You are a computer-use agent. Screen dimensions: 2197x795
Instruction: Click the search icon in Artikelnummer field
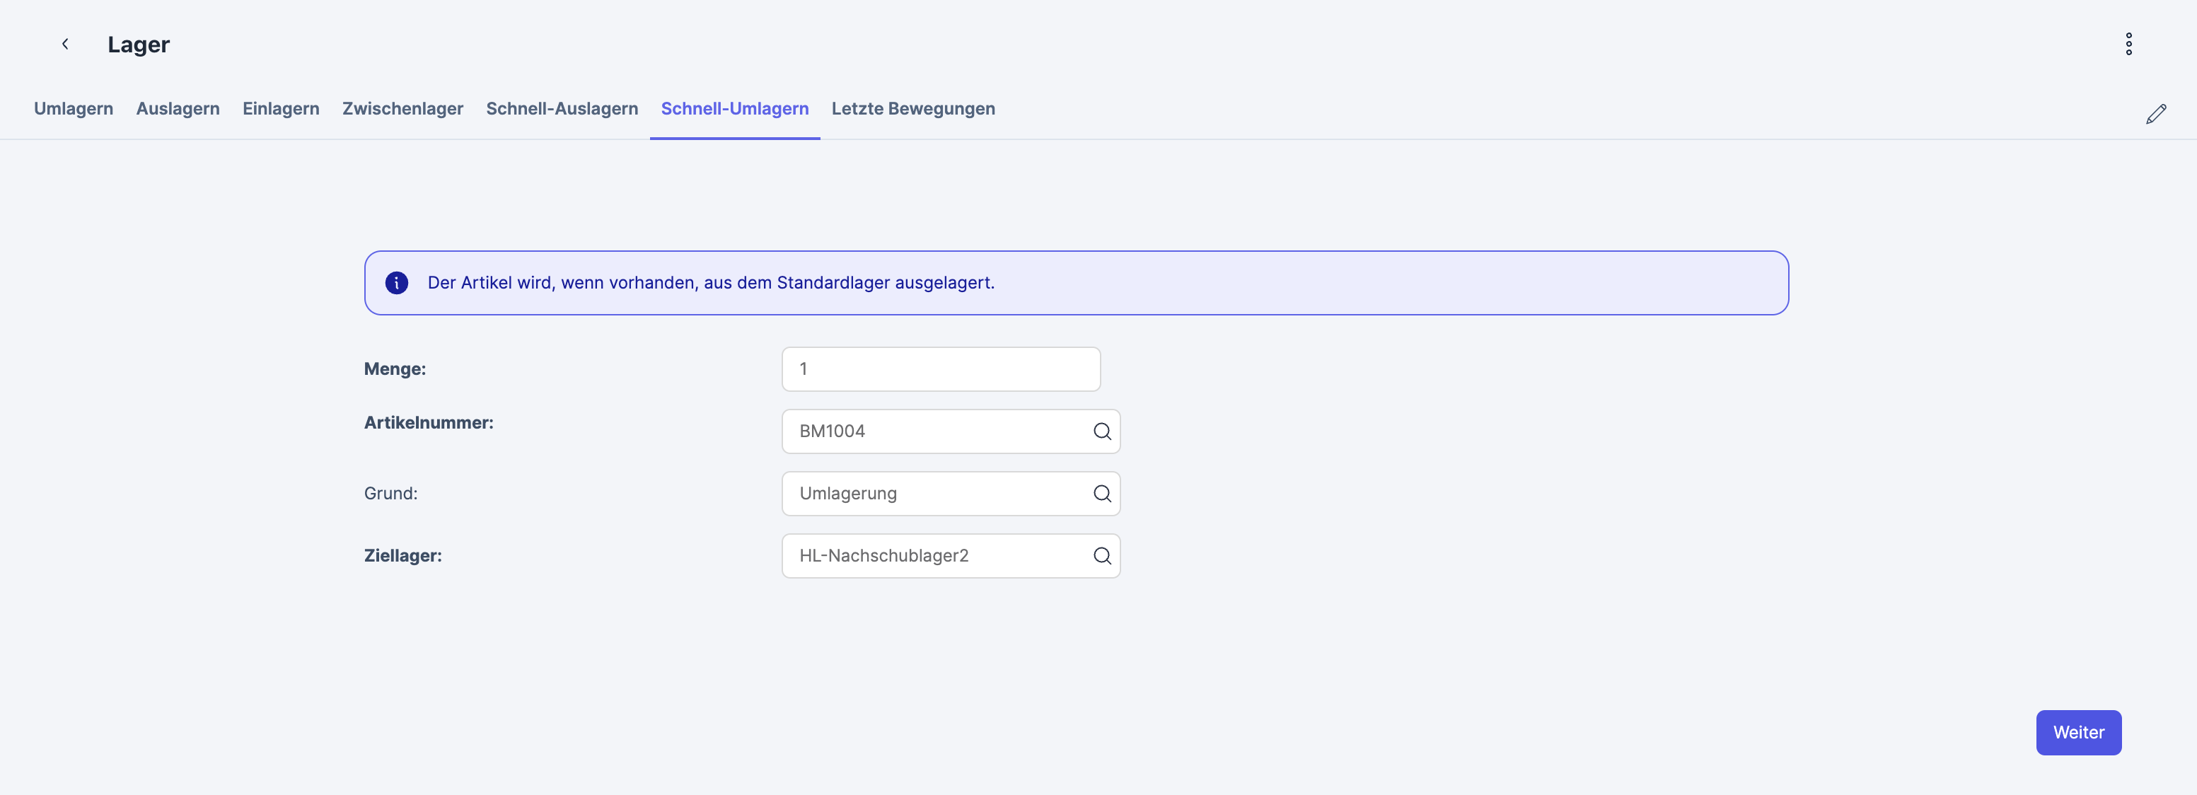point(1101,431)
